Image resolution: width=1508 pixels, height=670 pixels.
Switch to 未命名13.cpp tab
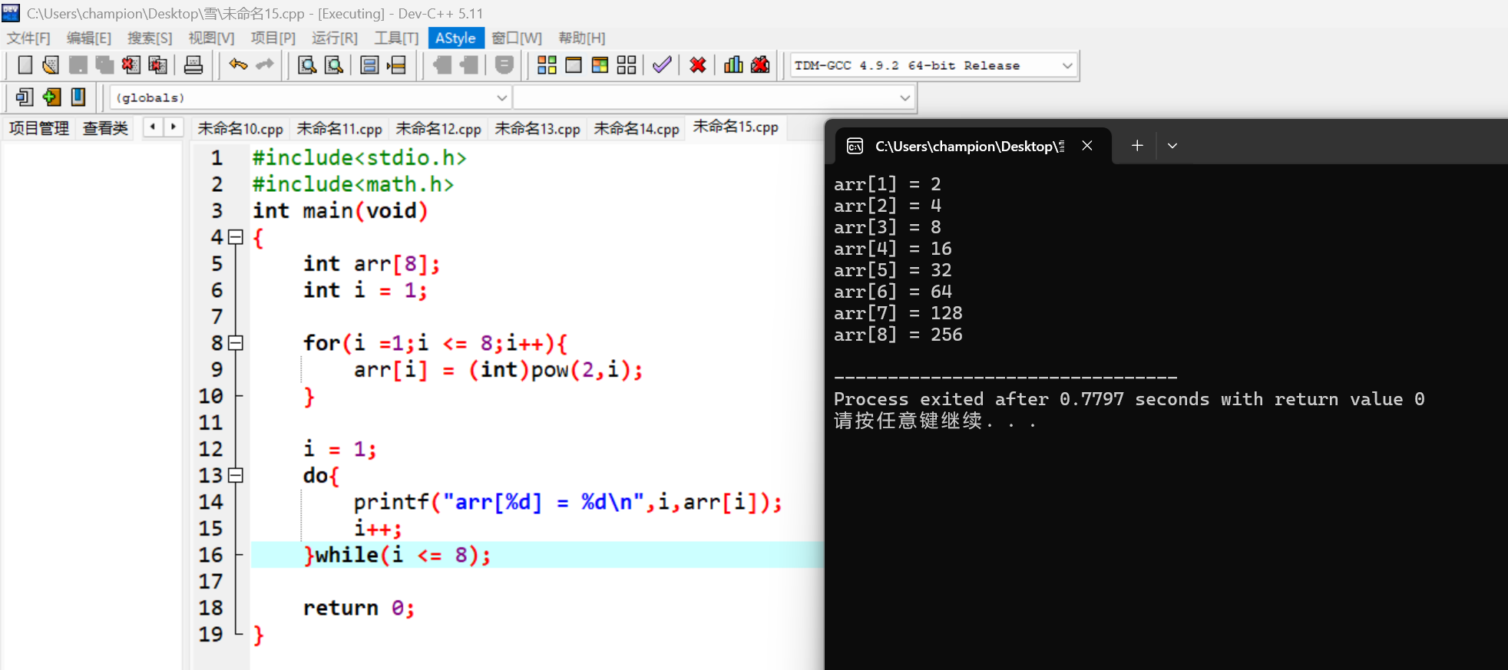[x=537, y=129]
